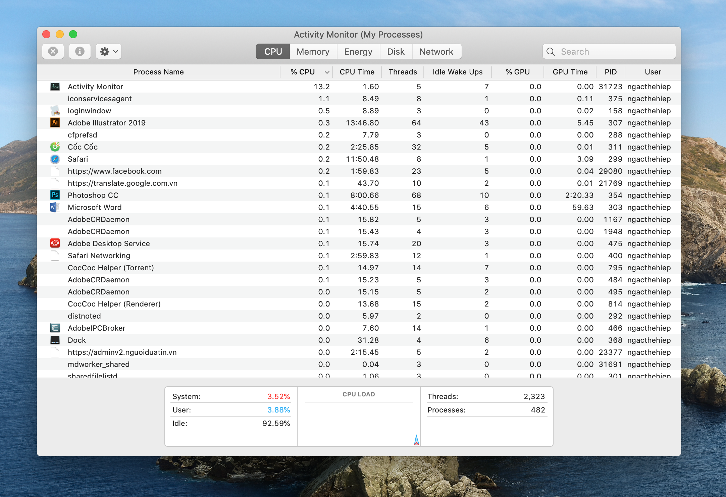Click the adminv2.nguoiduatin.vn document icon
The image size is (726, 497).
[x=55, y=352]
